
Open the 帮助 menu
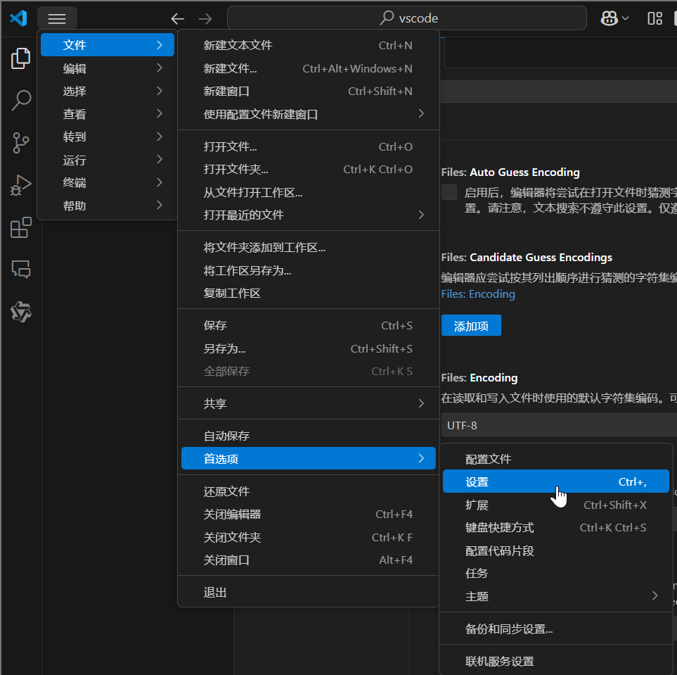[x=108, y=206]
